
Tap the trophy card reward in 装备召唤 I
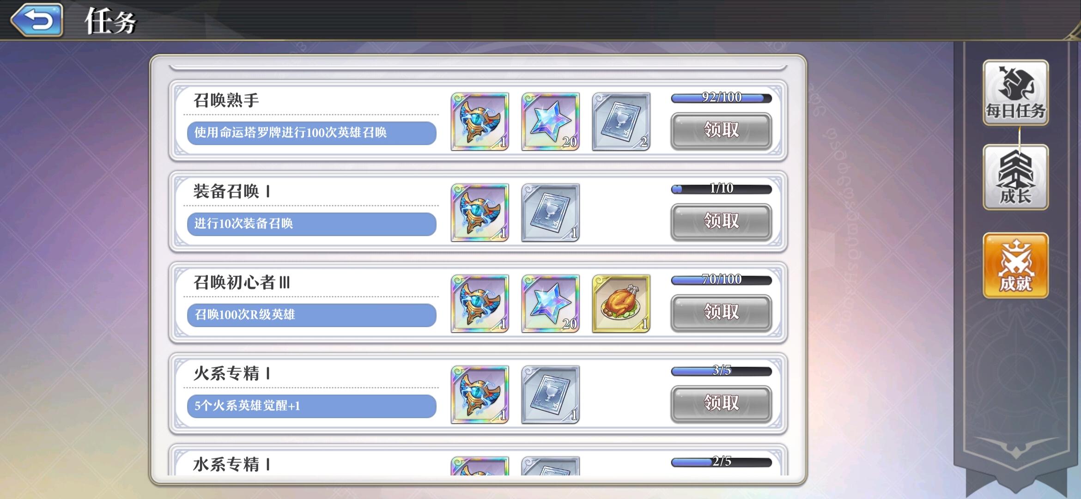click(x=550, y=213)
